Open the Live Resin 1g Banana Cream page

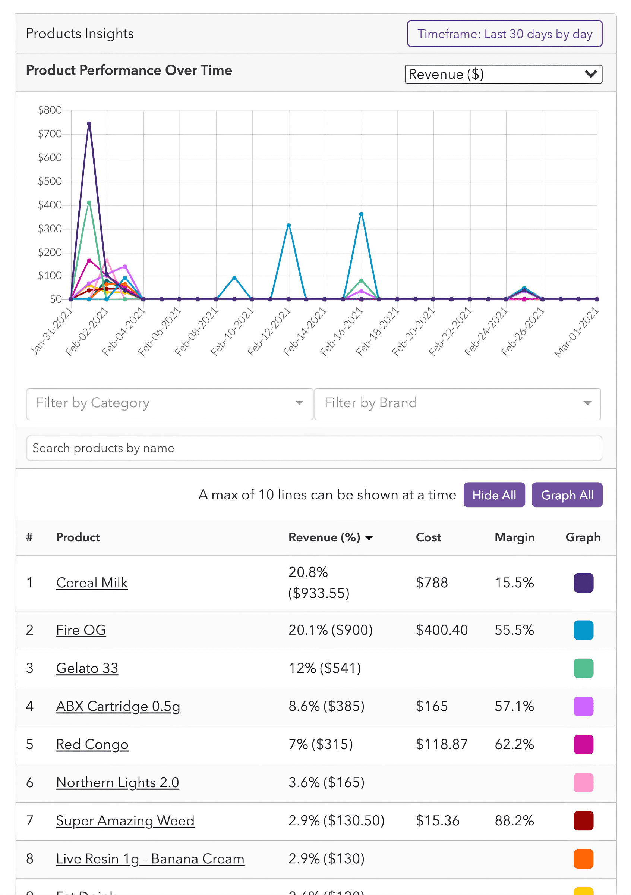(x=150, y=859)
